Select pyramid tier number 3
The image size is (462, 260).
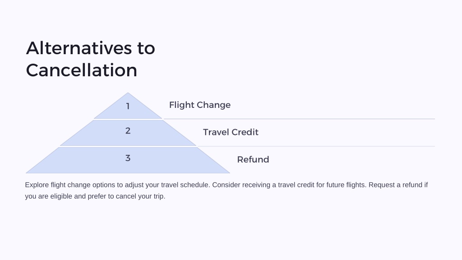coord(128,160)
